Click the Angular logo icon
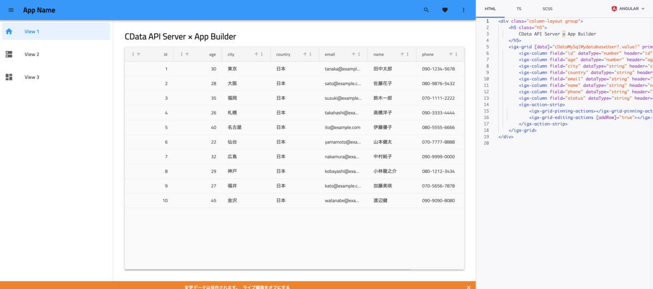This screenshot has width=653, height=289. click(614, 9)
